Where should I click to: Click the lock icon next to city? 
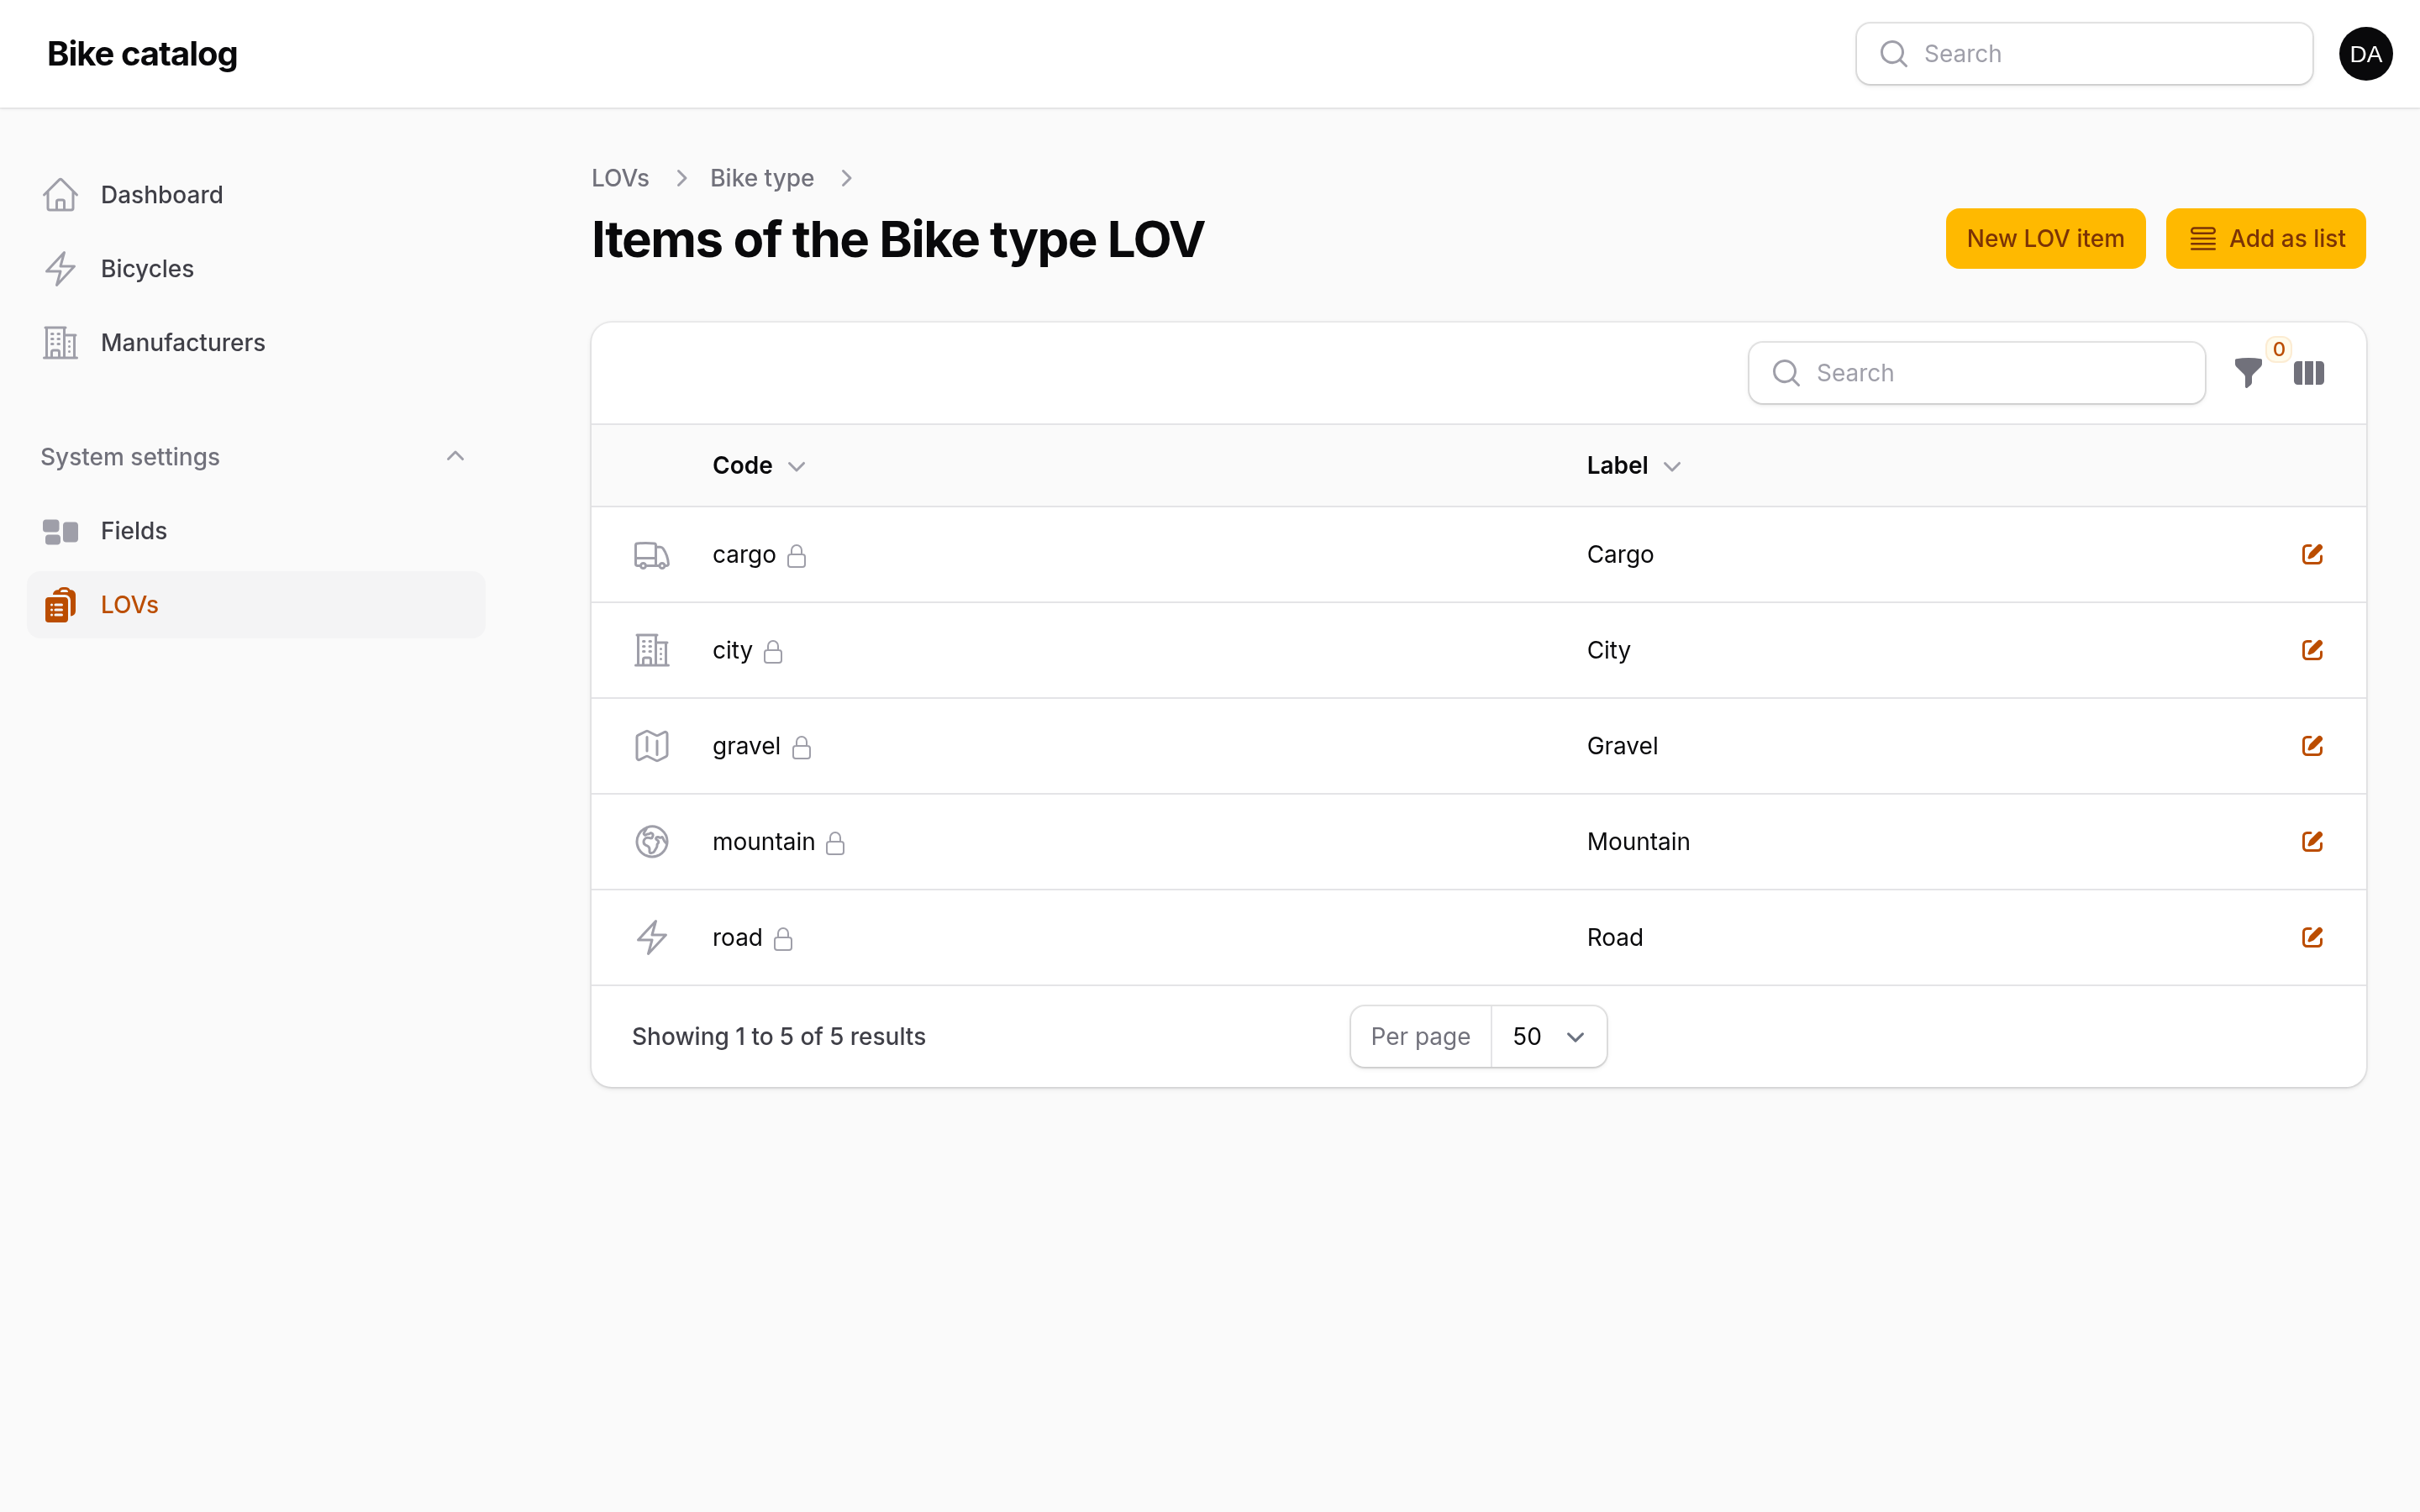pos(773,652)
